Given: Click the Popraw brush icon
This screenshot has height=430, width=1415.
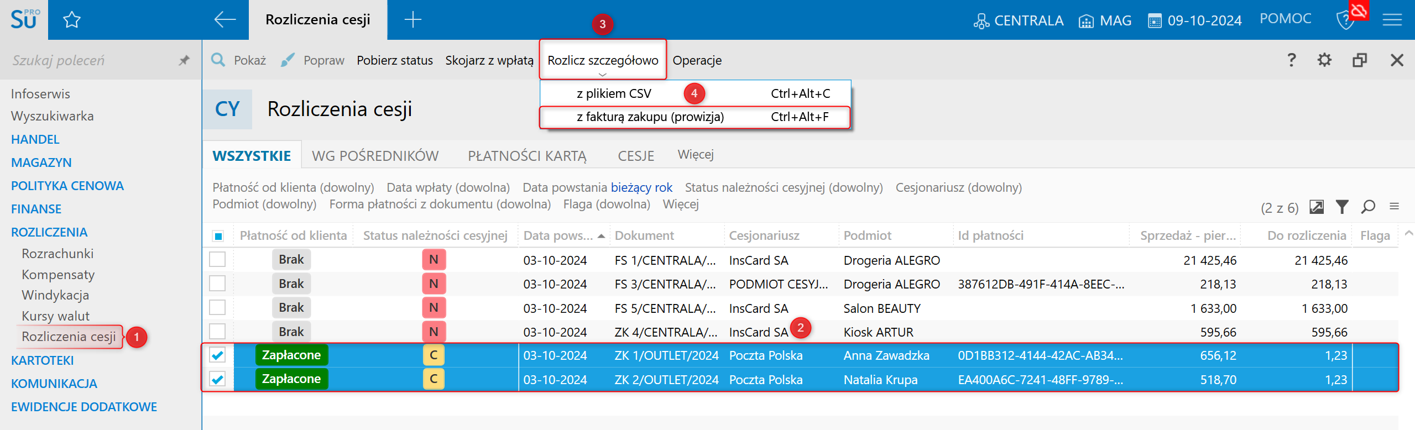Looking at the screenshot, I should [x=288, y=60].
